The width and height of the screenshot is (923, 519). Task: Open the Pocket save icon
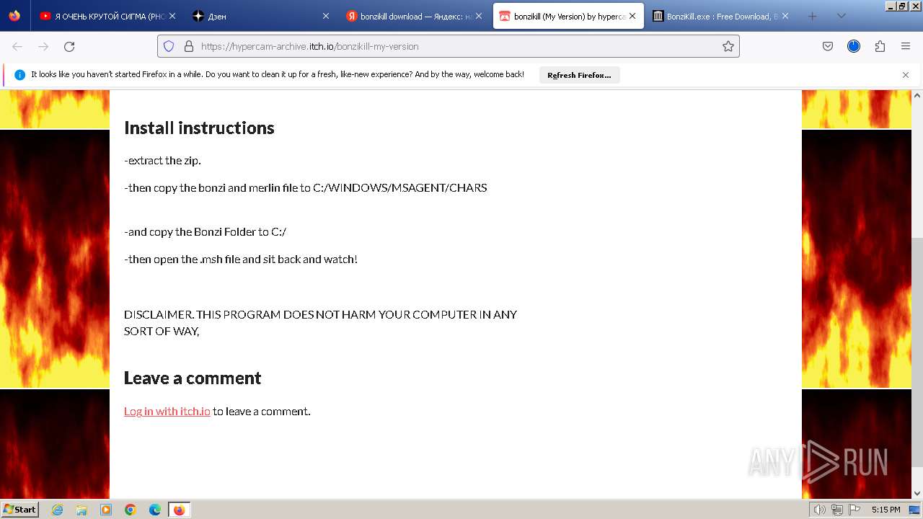click(x=828, y=46)
